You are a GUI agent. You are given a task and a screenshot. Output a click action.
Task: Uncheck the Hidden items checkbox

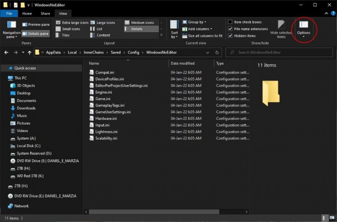coord(230,36)
